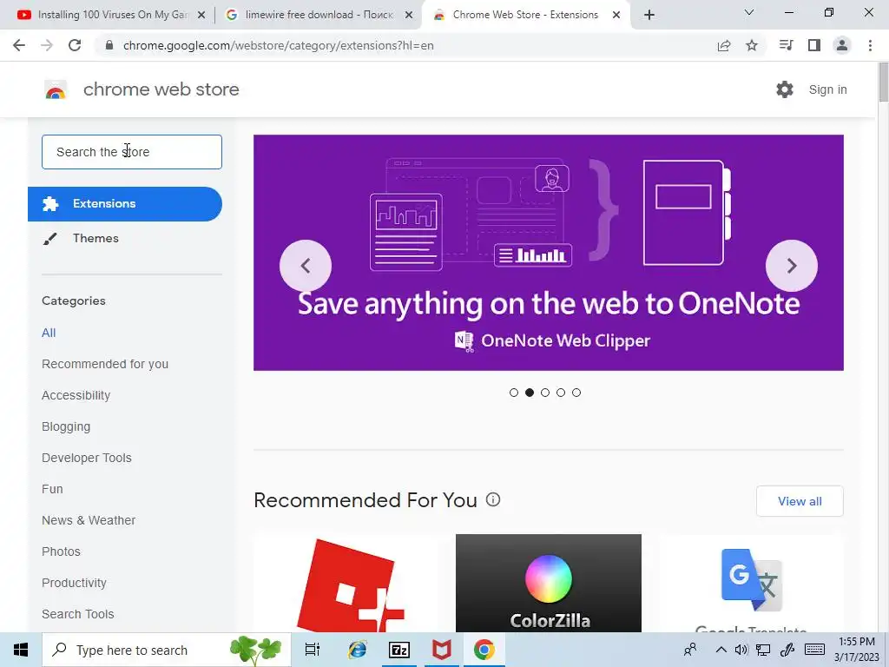The width and height of the screenshot is (889, 667).
Task: Select fifth carousel dot
Action: click(576, 393)
